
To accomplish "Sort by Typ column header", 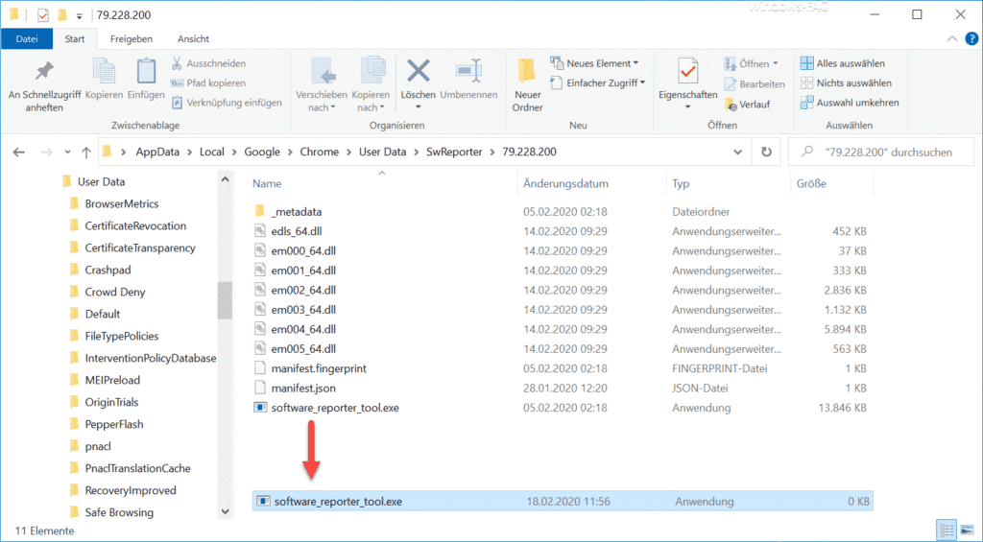I will pyautogui.click(x=681, y=183).
